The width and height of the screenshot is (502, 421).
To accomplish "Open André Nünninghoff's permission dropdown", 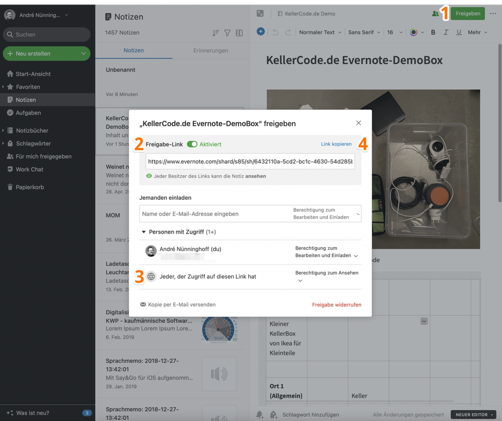I will (x=326, y=252).
